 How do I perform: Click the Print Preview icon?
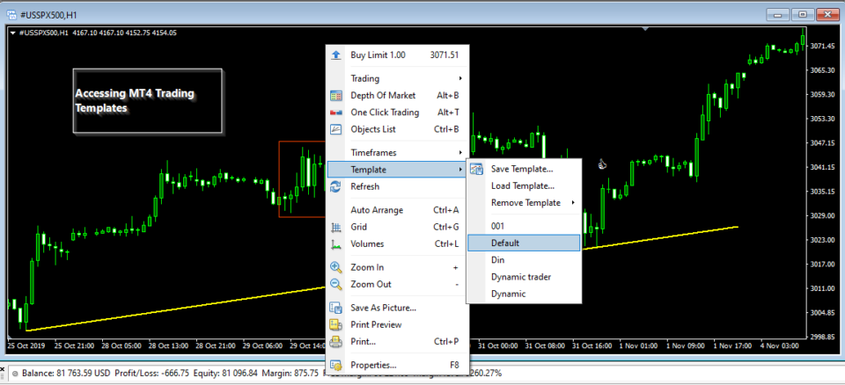tap(336, 324)
